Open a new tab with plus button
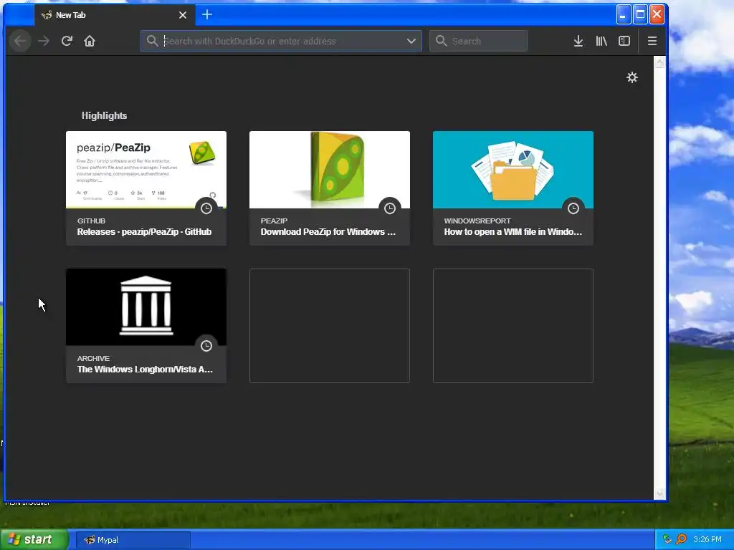This screenshot has width=734, height=550. pyautogui.click(x=207, y=15)
